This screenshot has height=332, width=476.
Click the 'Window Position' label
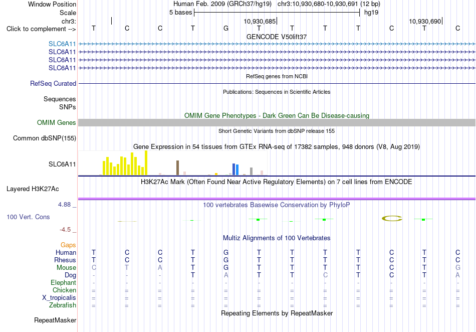[x=52, y=4]
